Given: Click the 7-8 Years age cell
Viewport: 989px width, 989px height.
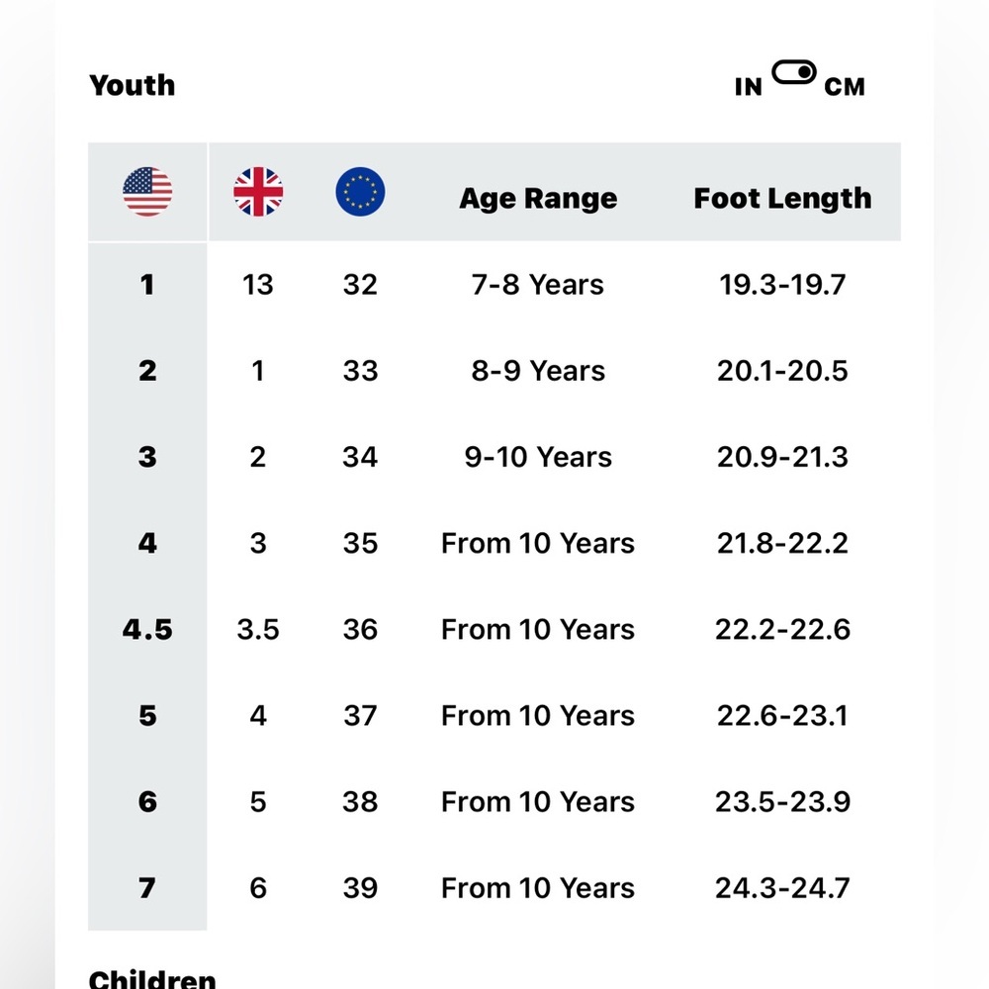Looking at the screenshot, I should tap(538, 285).
